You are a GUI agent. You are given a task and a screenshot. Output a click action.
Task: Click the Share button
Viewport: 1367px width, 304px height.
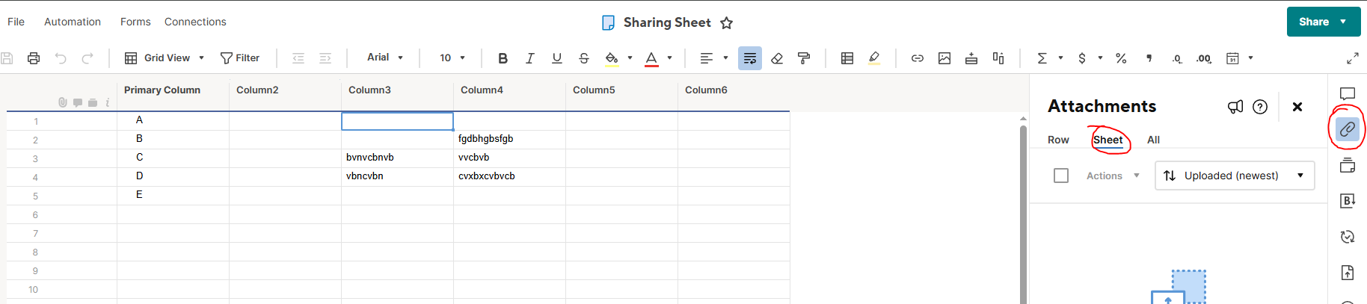[x=1324, y=22]
